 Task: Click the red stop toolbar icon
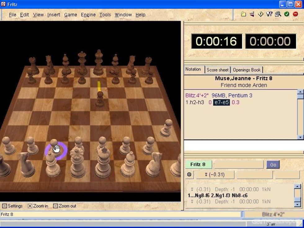[x=295, y=14]
